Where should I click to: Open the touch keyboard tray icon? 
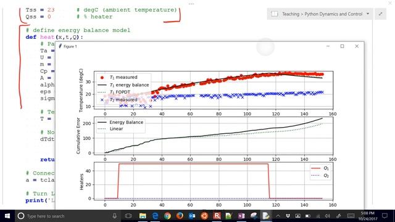[x=351, y=216]
